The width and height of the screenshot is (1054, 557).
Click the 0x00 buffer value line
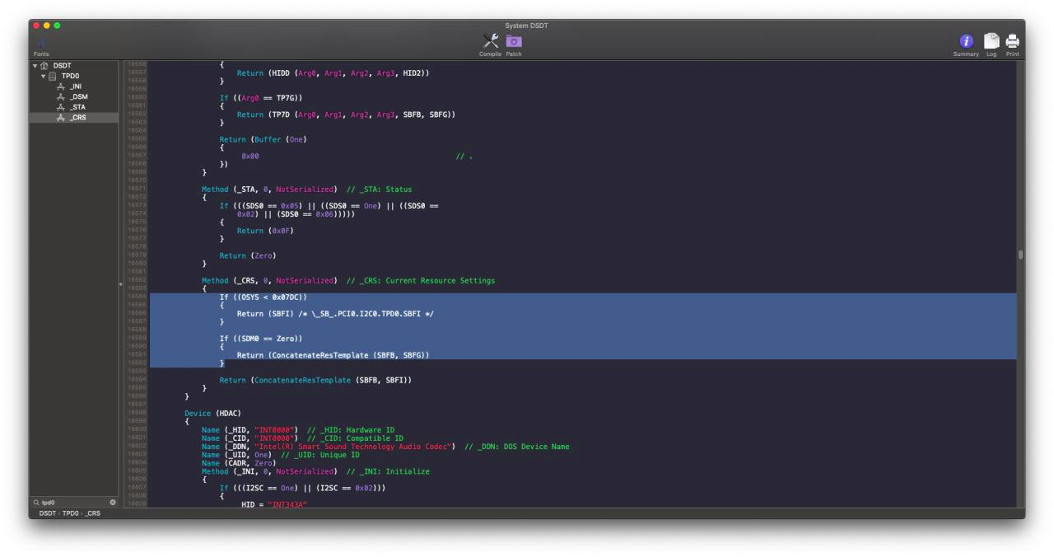[250, 156]
